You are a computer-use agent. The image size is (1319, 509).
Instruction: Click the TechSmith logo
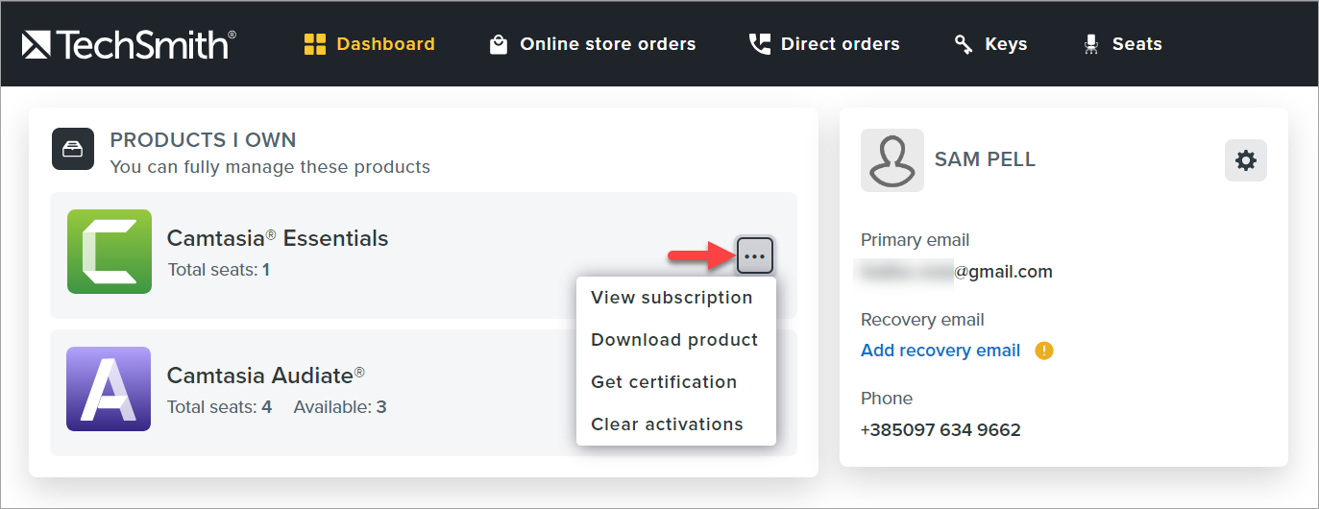[129, 44]
